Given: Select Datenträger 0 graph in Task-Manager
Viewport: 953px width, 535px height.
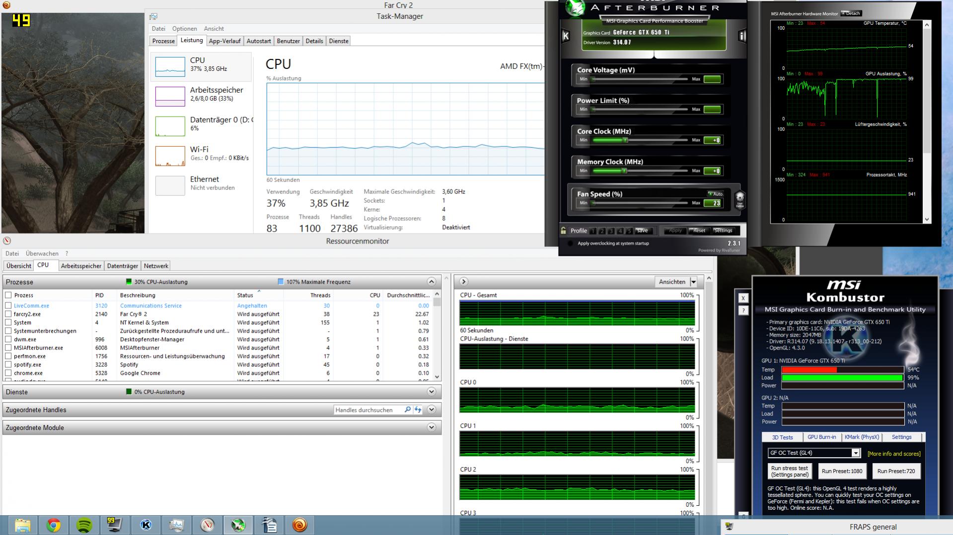Looking at the screenshot, I should pos(170,126).
